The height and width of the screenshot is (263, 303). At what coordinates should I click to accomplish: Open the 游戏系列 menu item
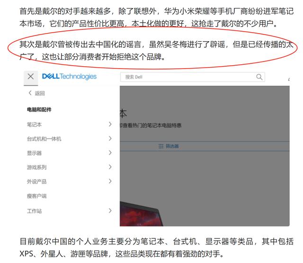point(37,167)
